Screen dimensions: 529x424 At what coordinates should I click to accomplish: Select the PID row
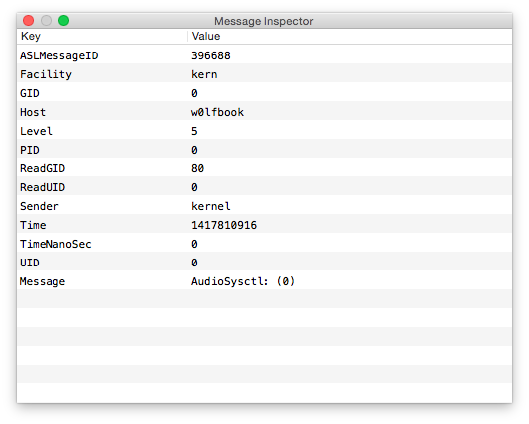(264, 150)
